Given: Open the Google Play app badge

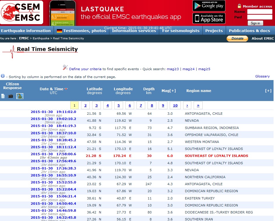Looking at the screenshot, I should pyautogui.click(x=209, y=6).
